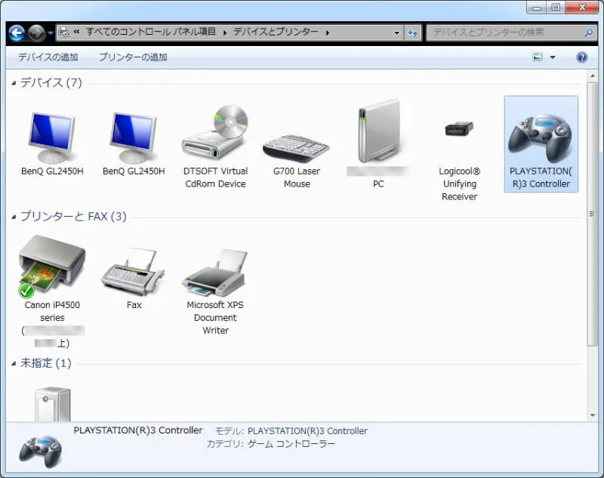604x478 pixels.
Task: Click the プリンターと FAX (3) heading text
Action: pyautogui.click(x=73, y=217)
